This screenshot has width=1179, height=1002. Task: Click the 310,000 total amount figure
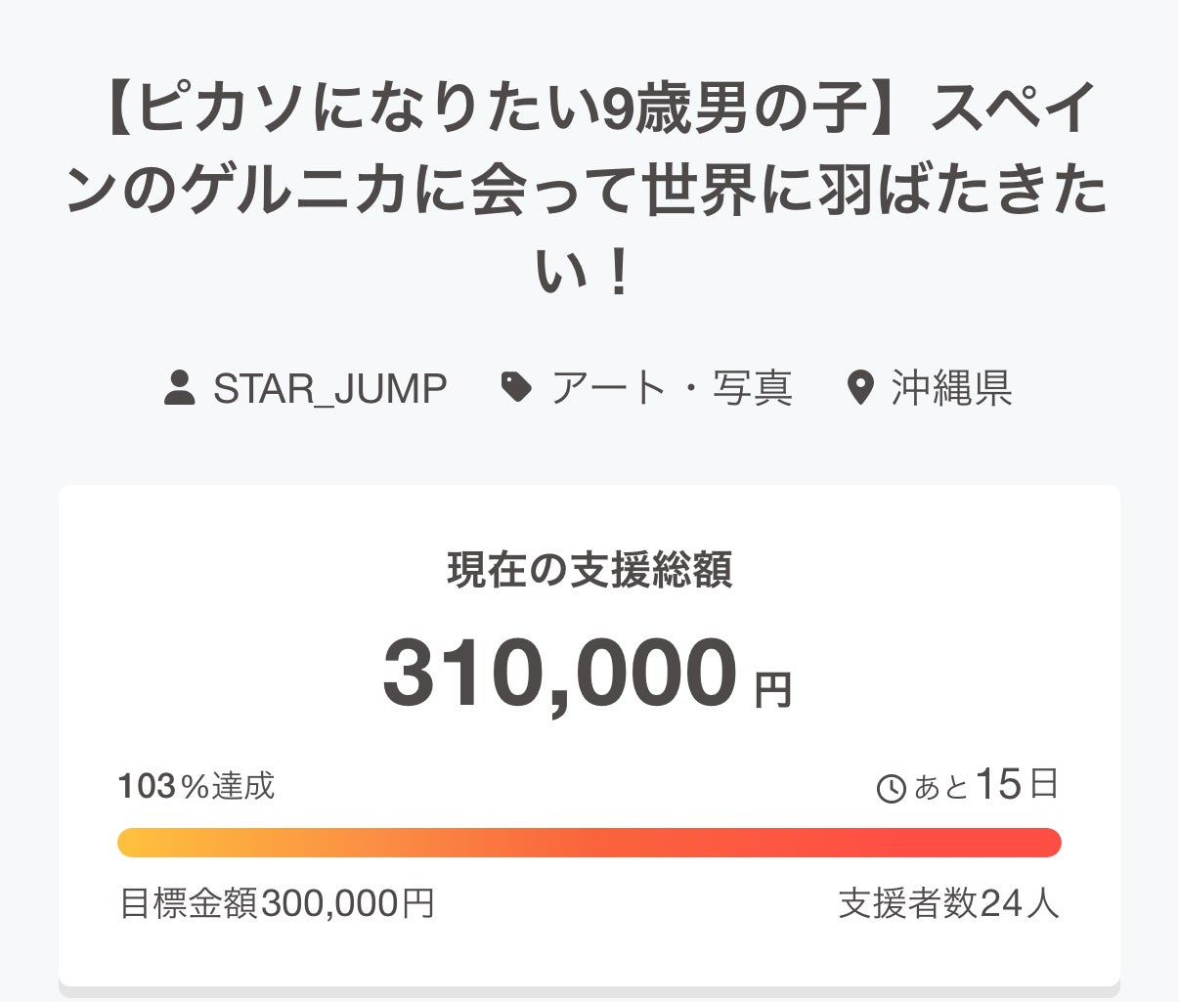click(559, 674)
